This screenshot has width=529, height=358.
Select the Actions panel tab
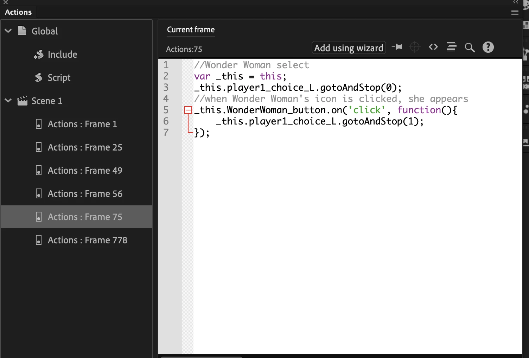point(18,12)
